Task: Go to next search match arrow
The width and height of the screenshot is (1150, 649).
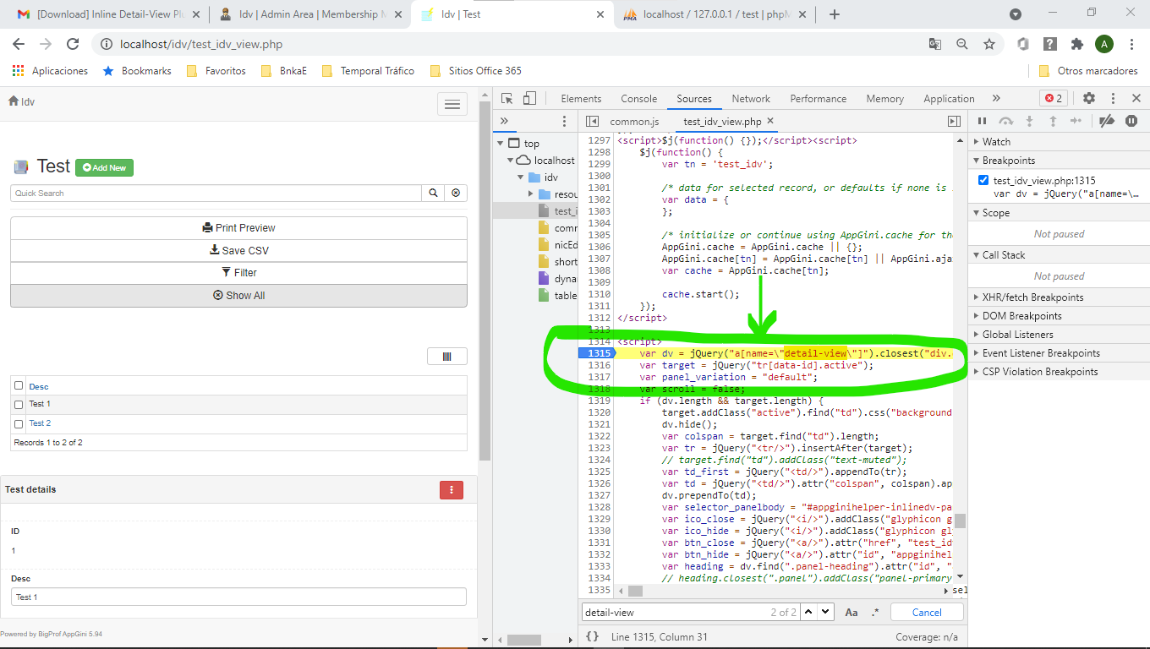Action: click(x=825, y=613)
